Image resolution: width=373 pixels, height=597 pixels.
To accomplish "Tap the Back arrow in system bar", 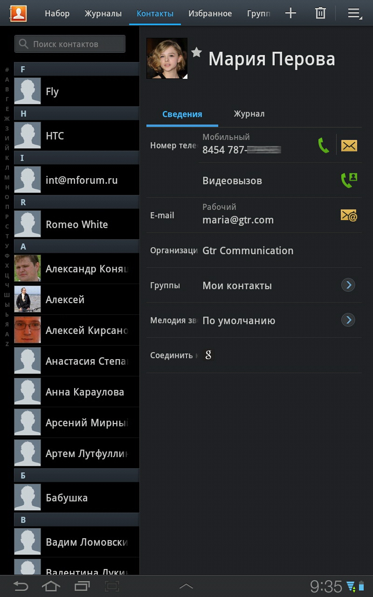I will [x=20, y=586].
